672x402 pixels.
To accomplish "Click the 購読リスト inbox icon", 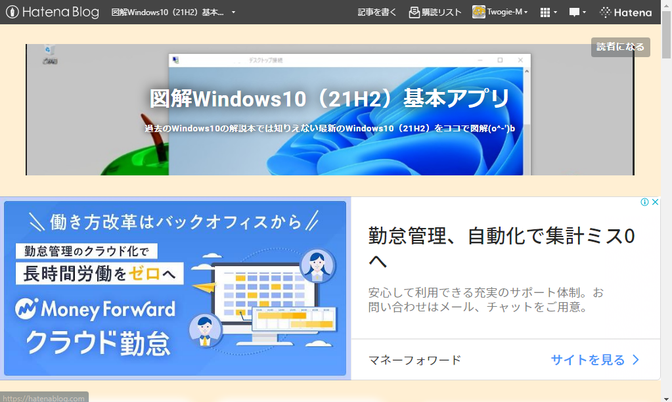I will tap(414, 12).
